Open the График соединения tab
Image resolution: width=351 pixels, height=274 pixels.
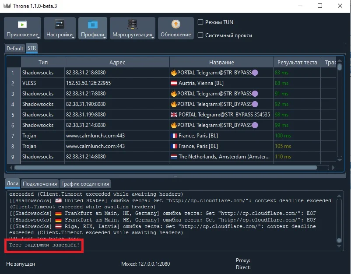click(85, 184)
